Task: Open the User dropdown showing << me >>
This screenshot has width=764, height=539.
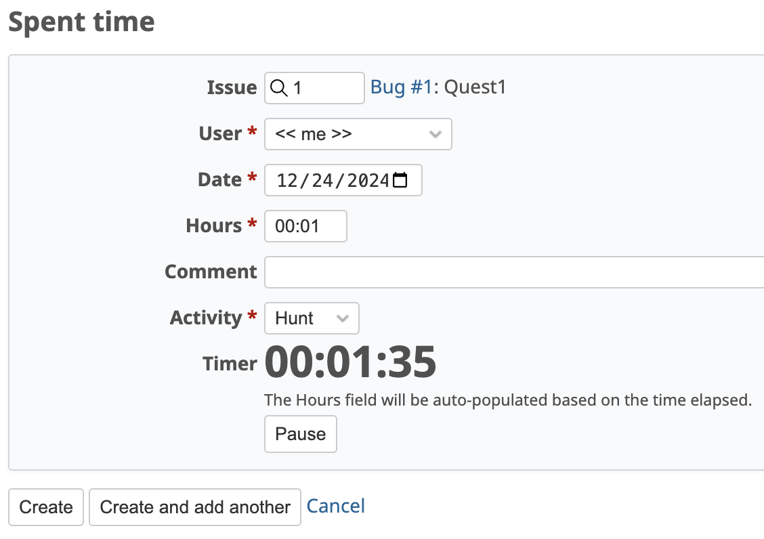Action: point(358,134)
